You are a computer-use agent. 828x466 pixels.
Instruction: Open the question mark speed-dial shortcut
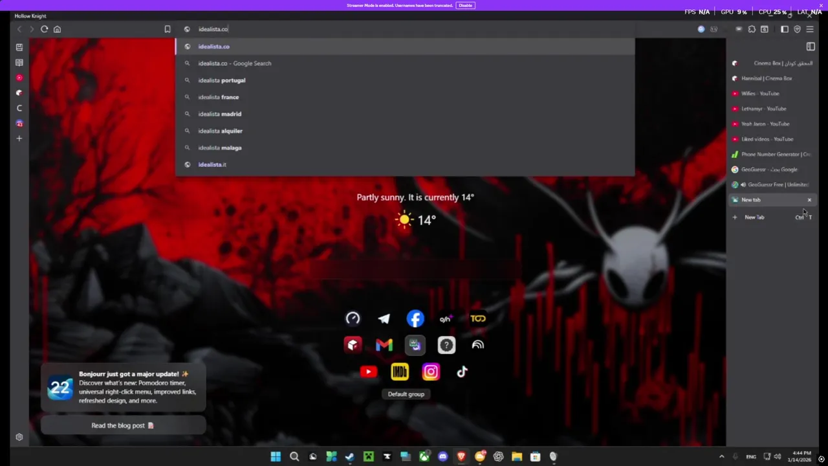[x=446, y=345]
